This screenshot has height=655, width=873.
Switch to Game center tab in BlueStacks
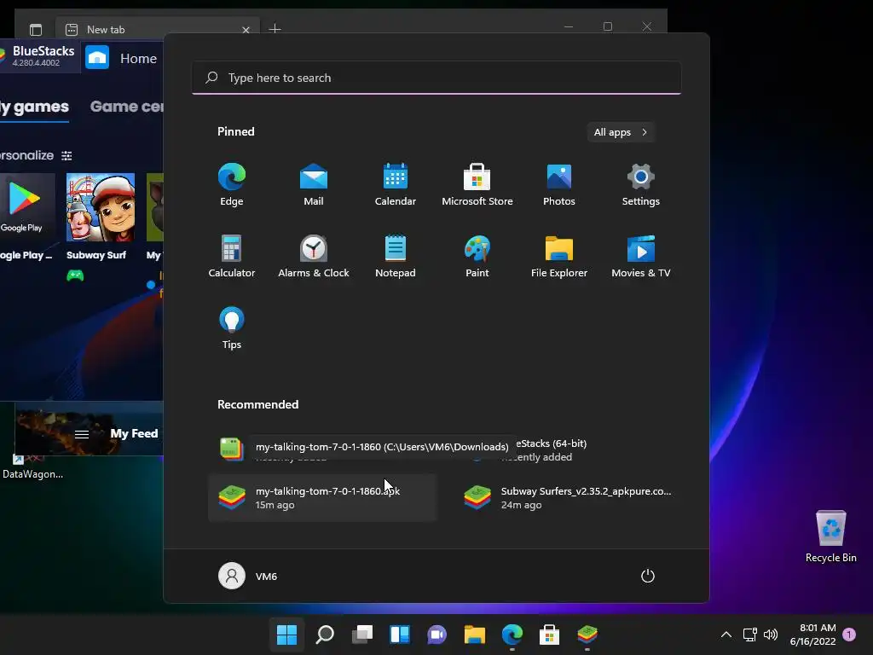pos(126,107)
